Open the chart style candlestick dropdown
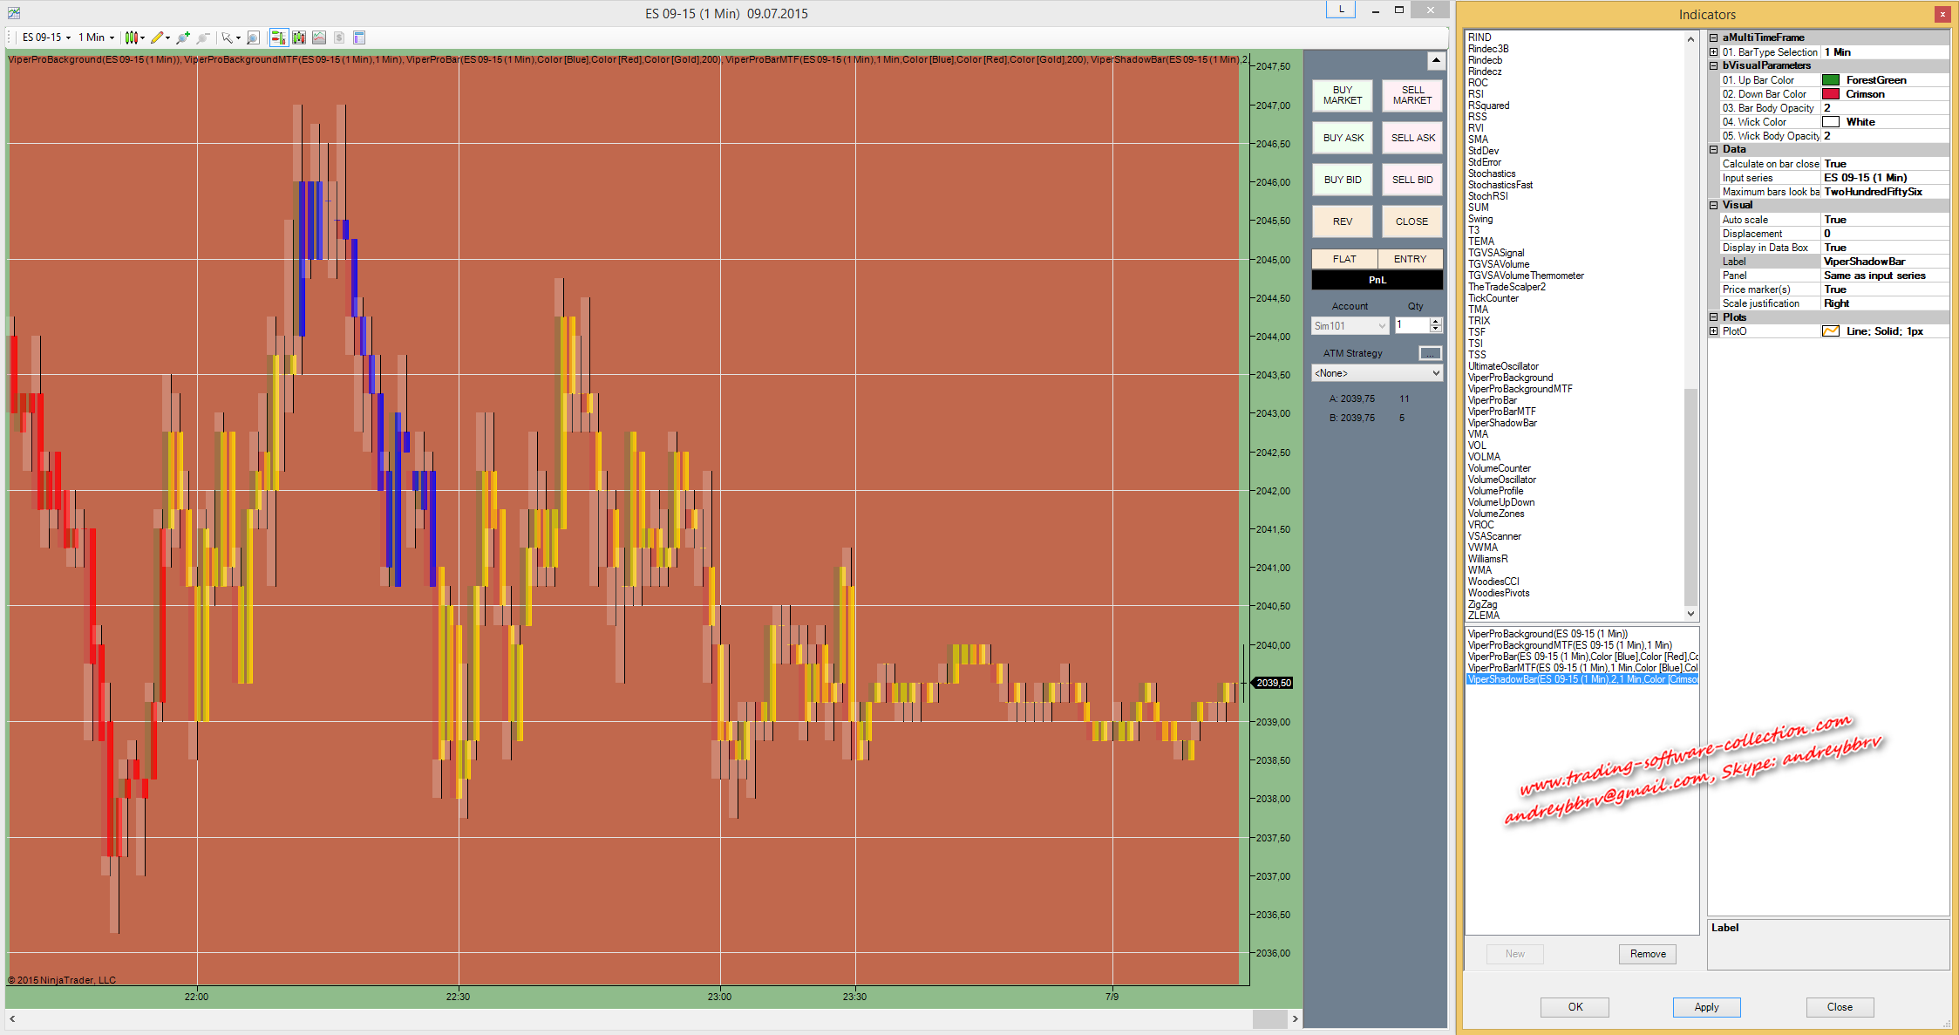The image size is (1959, 1035). click(142, 37)
